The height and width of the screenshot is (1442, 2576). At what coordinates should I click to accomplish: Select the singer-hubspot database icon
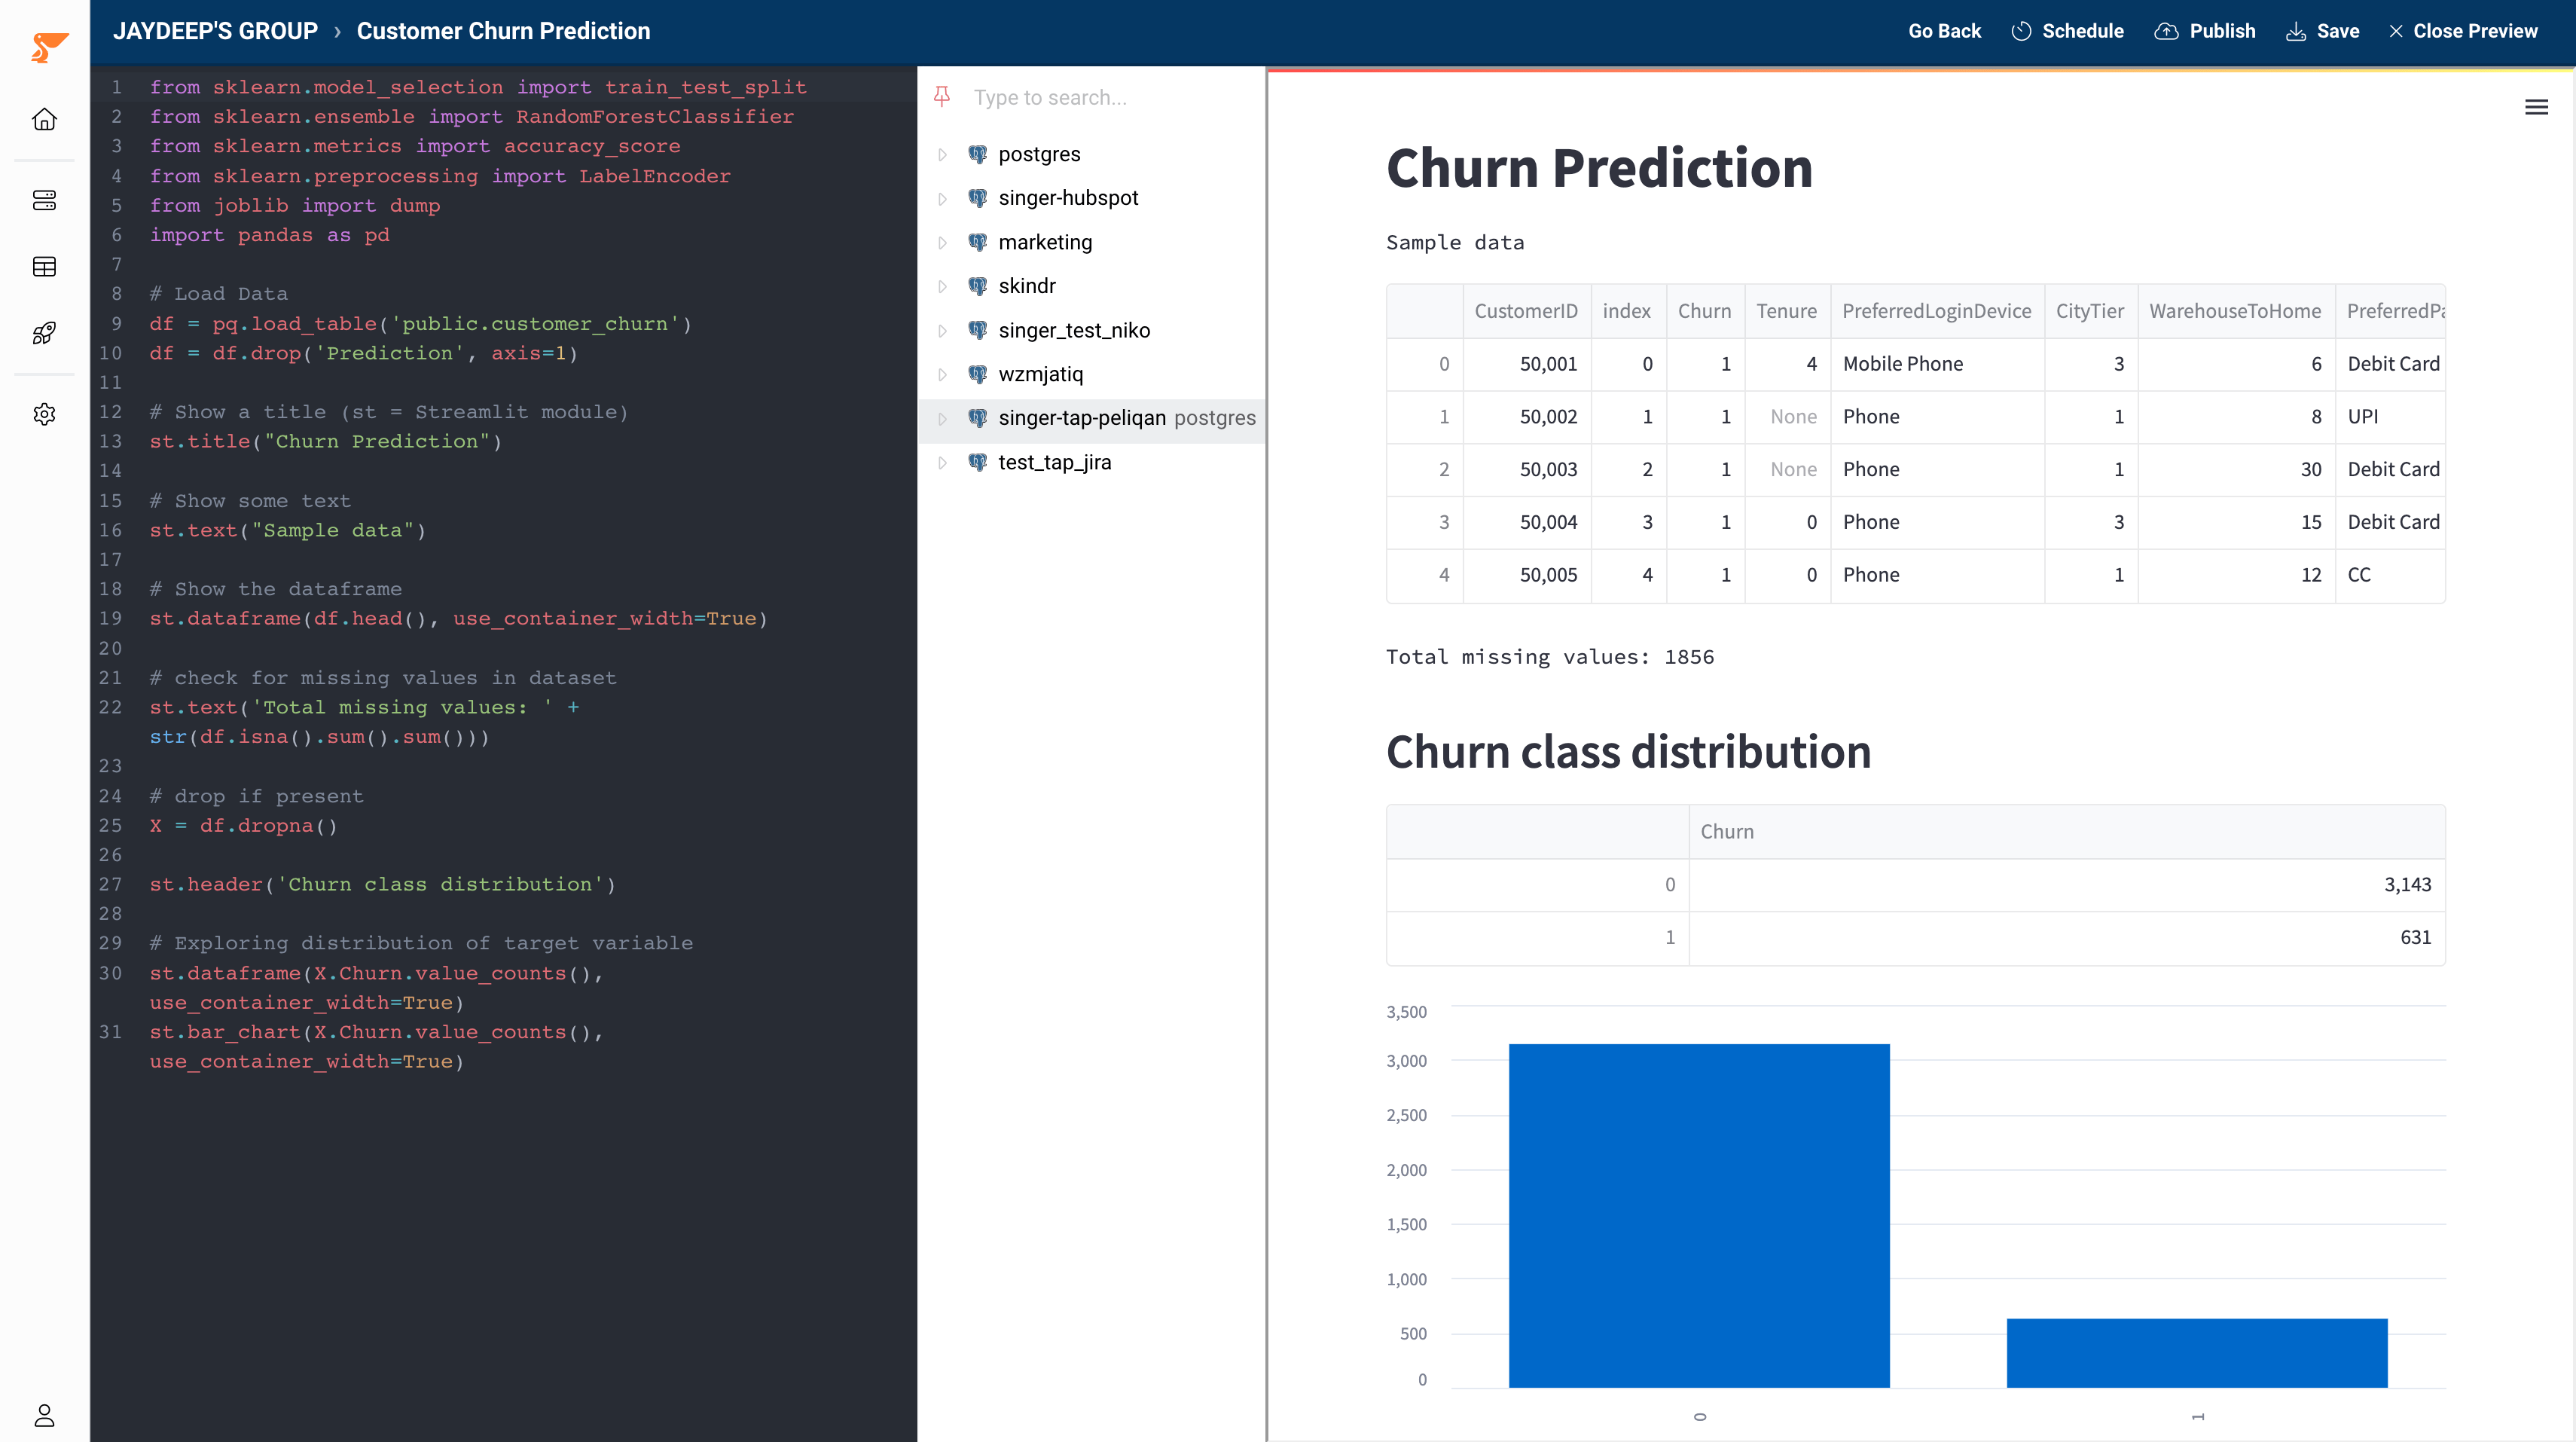[x=978, y=198]
